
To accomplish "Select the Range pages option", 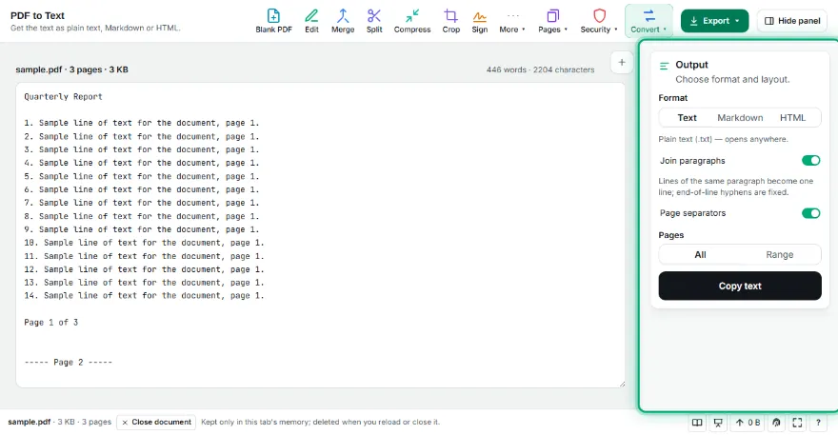I will tap(779, 254).
